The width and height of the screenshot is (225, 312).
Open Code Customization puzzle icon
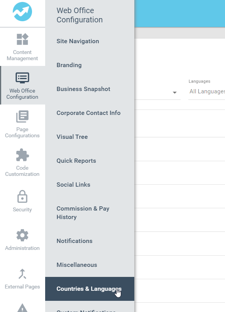tap(22, 155)
